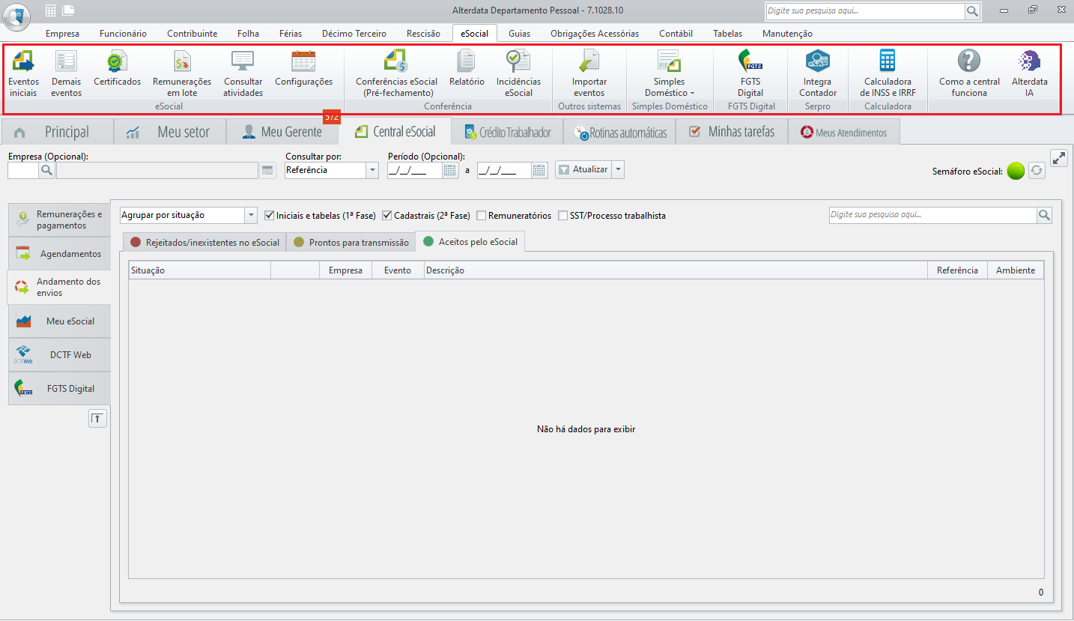
Task: Open Remunerações em lote
Action: coord(182,73)
